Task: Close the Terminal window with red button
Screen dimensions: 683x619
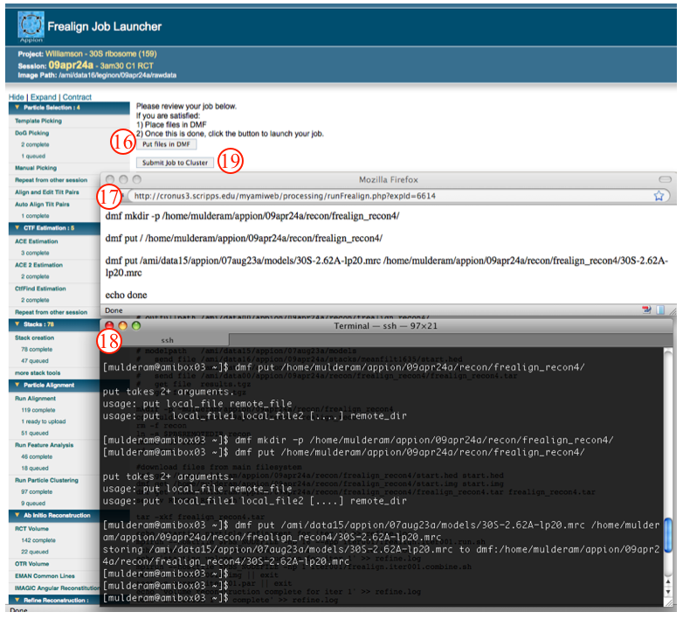Action: pyautogui.click(x=109, y=325)
